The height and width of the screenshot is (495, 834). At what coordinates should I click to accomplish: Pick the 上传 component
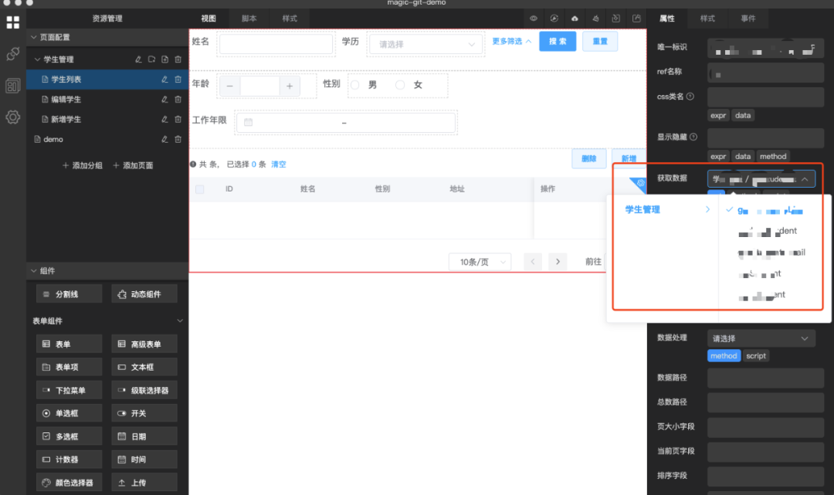pyautogui.click(x=144, y=482)
